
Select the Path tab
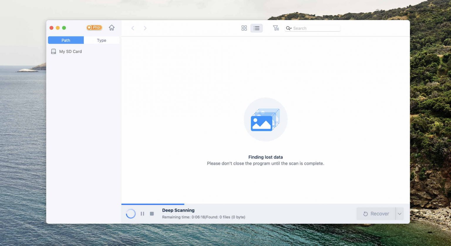point(66,40)
